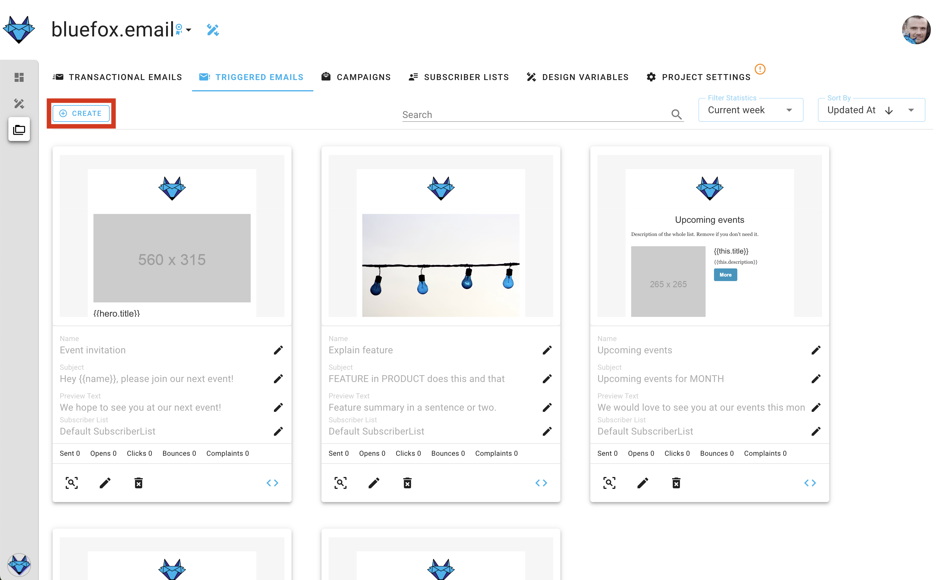
Task: Click the sidebar templates/layers panel icon
Action: point(19,129)
